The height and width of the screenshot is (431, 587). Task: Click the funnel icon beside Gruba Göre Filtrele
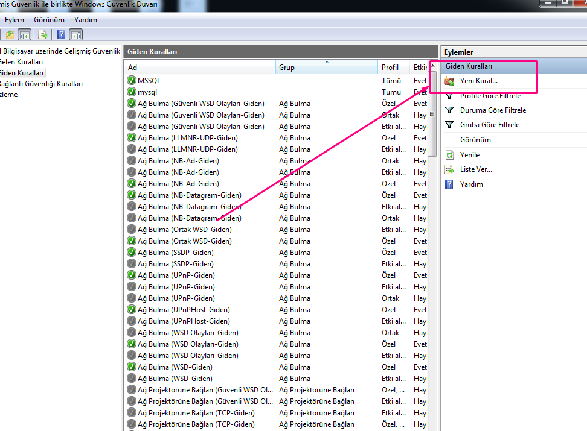449,125
